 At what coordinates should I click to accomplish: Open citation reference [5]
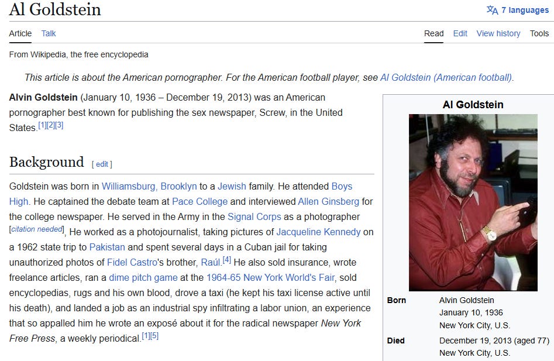(x=154, y=336)
